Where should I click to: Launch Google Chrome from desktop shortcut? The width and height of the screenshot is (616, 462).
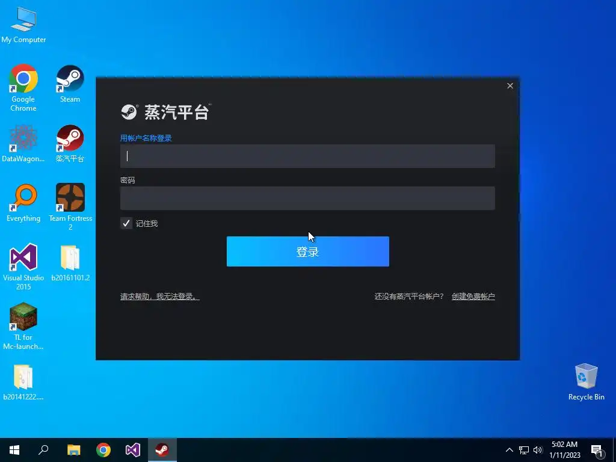(23, 88)
